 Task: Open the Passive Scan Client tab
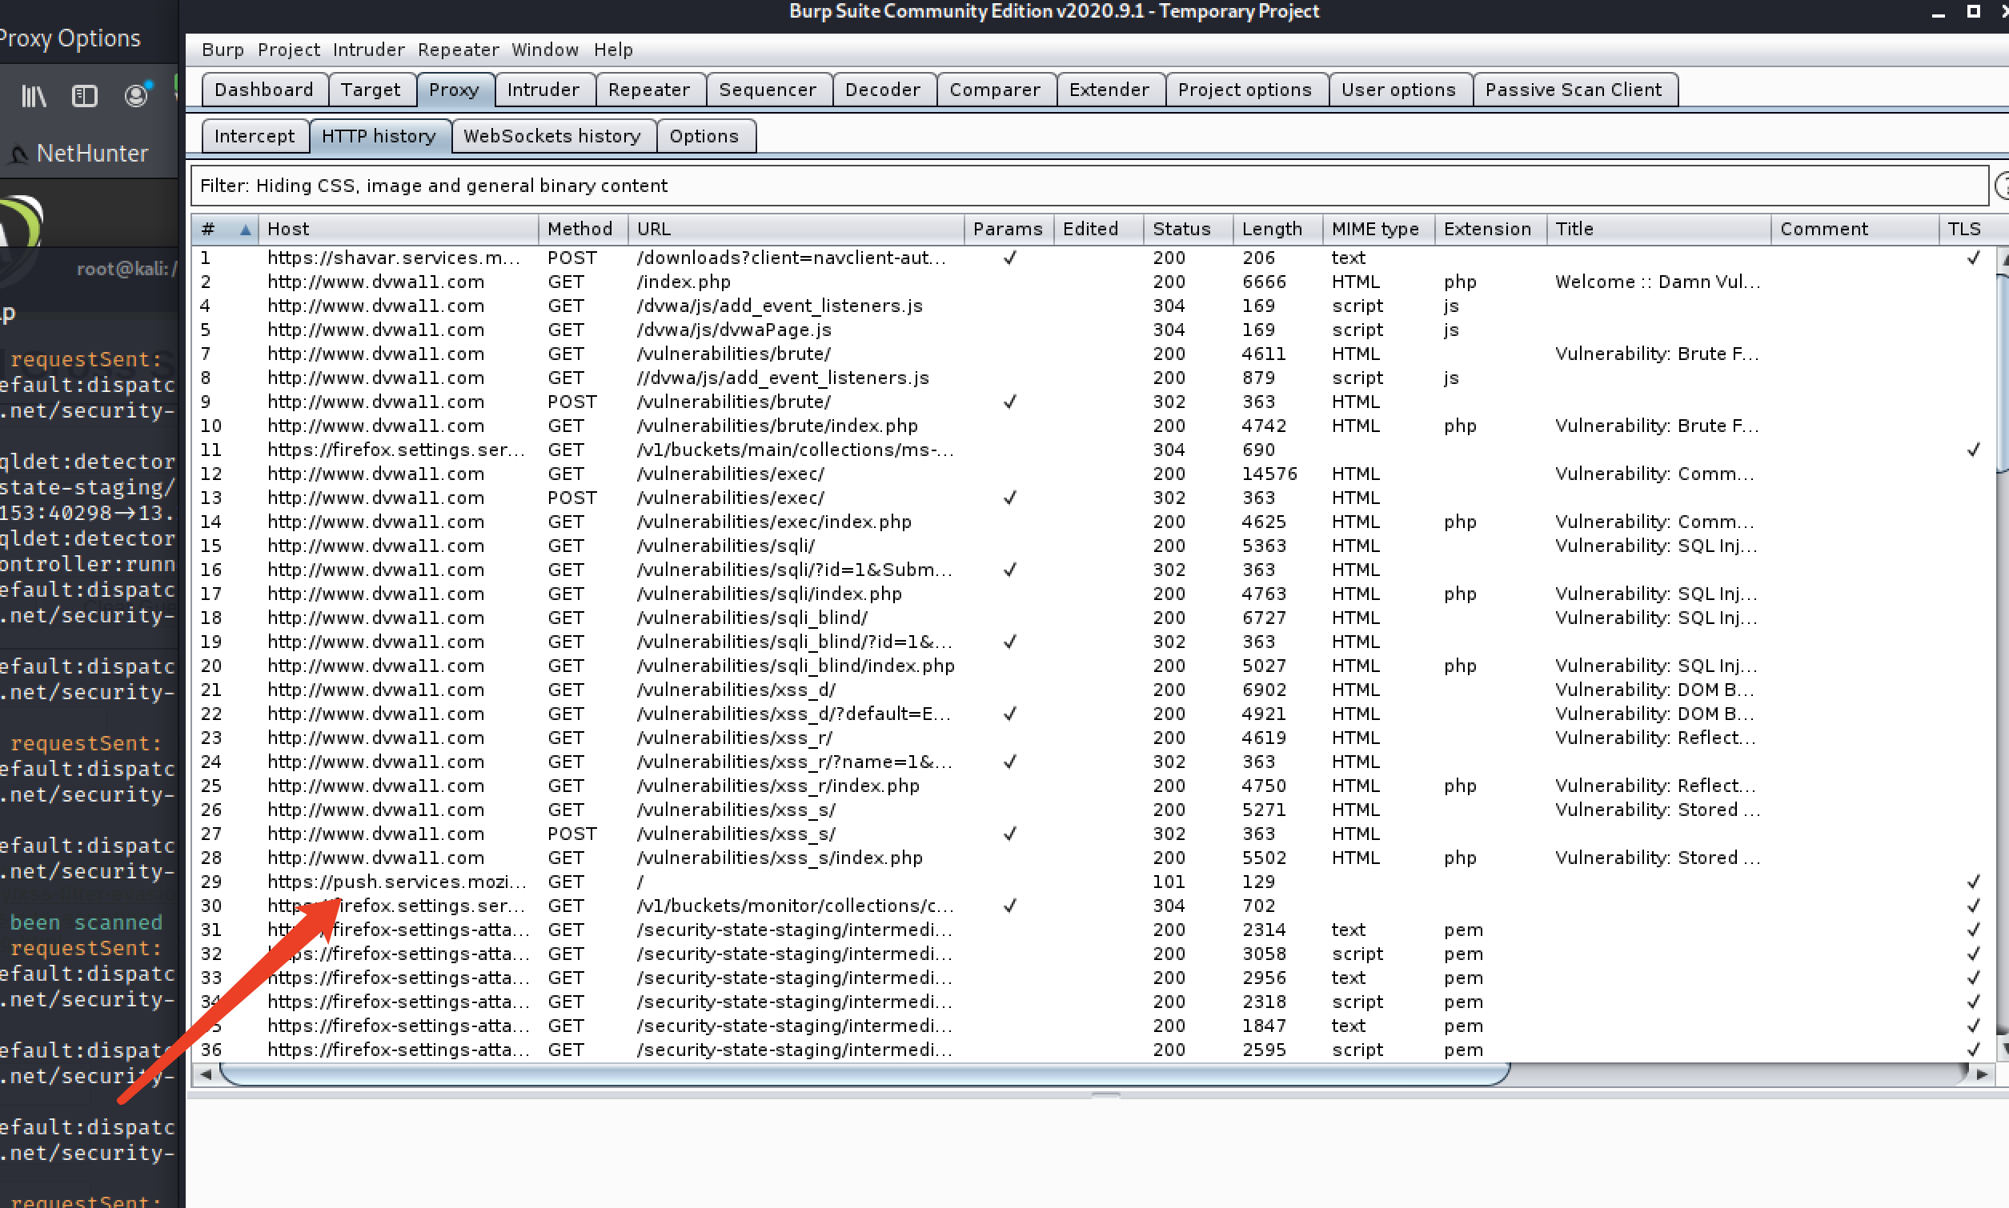pos(1573,90)
